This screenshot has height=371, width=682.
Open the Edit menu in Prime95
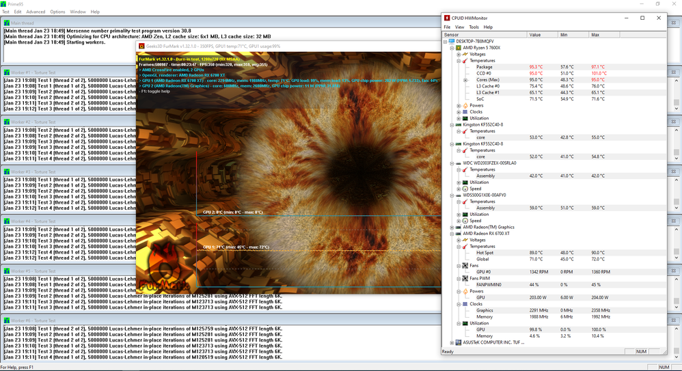pyautogui.click(x=18, y=12)
